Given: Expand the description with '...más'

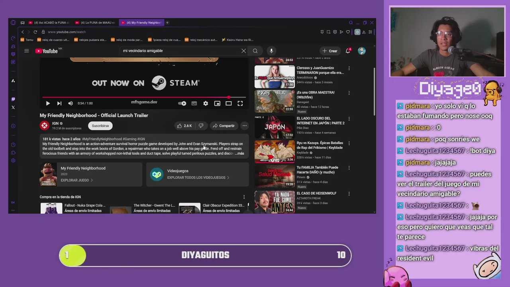Looking at the screenshot, I should click(239, 153).
